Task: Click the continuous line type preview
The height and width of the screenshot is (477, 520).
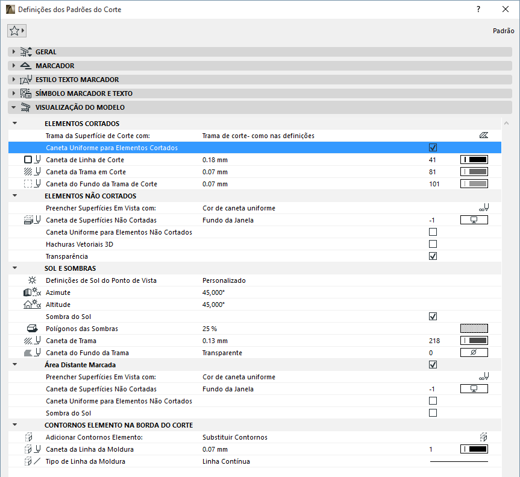Action: 459,461
